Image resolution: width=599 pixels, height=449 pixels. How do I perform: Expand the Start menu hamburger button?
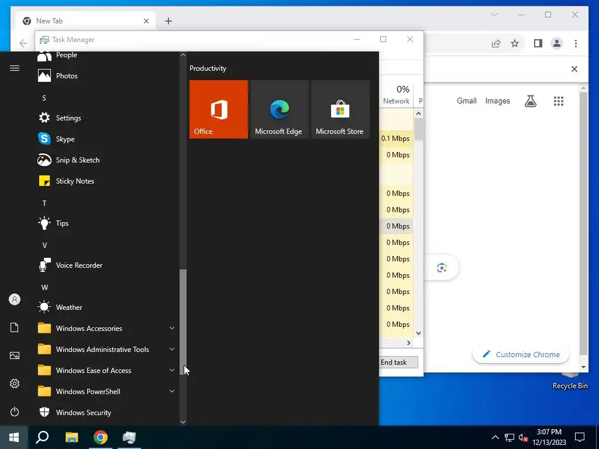point(15,68)
